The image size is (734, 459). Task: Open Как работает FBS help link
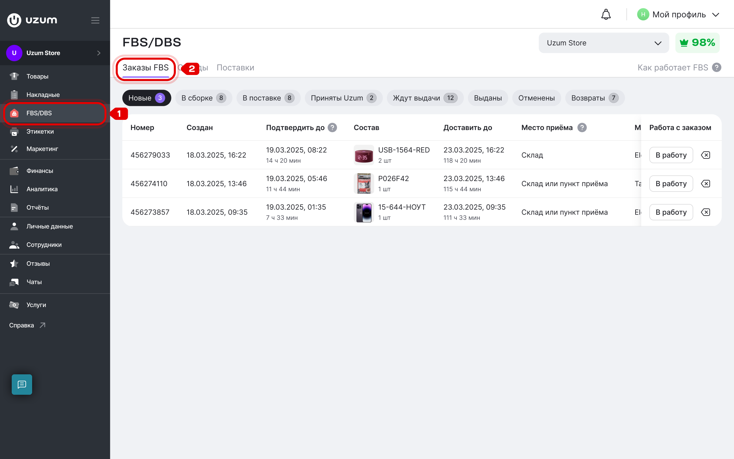click(679, 68)
